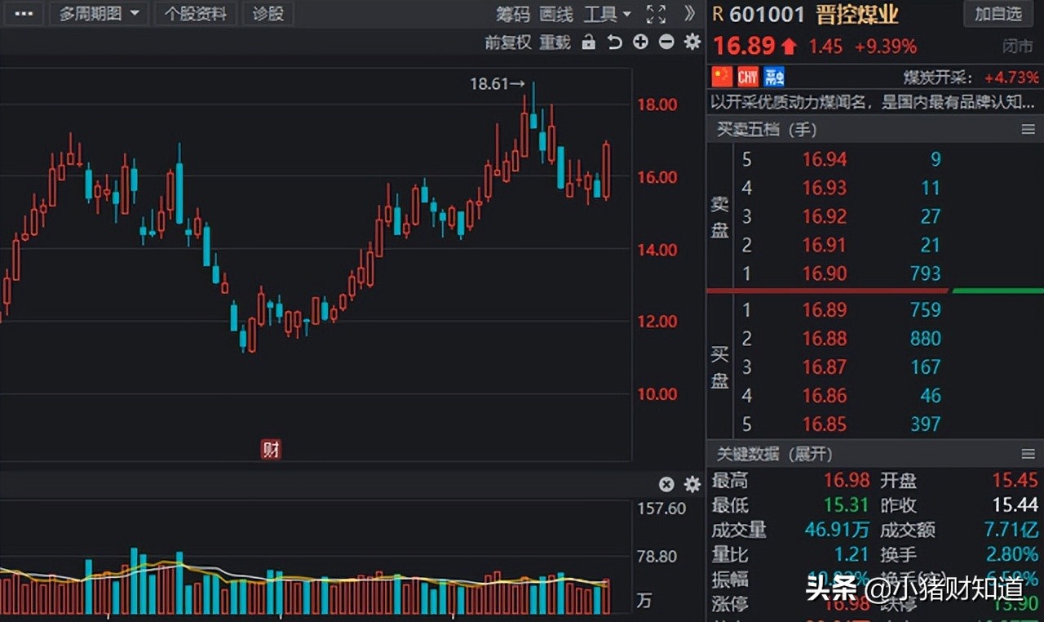Zoom in on the K-line chart
This screenshot has width=1044, height=622.
click(x=640, y=42)
